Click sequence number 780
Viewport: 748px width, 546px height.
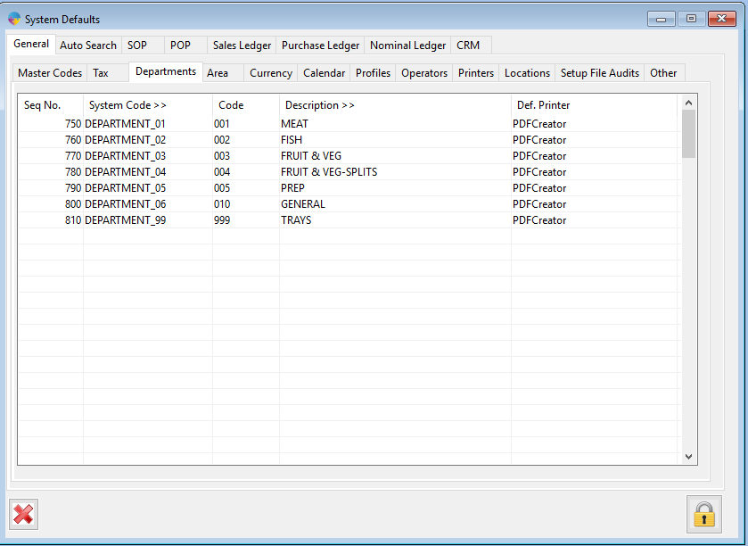click(73, 172)
